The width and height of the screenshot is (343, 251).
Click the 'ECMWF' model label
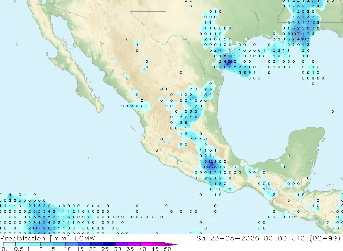pyautogui.click(x=87, y=238)
